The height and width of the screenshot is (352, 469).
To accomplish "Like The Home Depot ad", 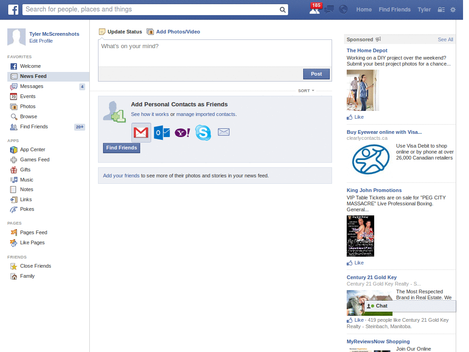I will tap(355, 117).
